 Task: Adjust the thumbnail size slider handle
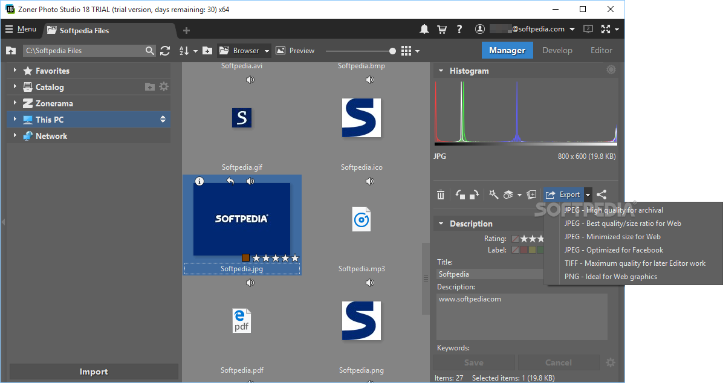click(x=392, y=51)
